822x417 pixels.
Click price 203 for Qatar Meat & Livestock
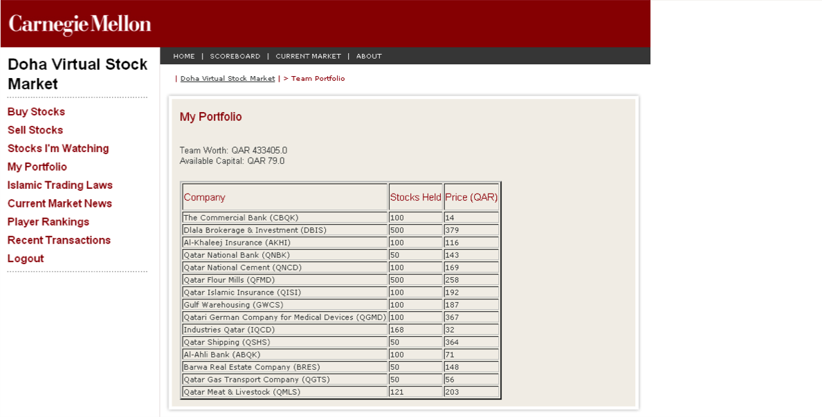click(471, 392)
